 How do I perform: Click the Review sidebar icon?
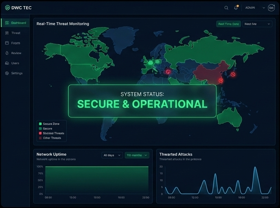(x=7, y=53)
